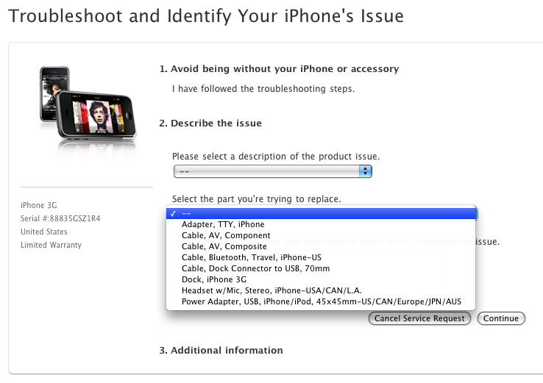Pick 'Headset w/Mic, Stereo, iPhone-USA/CAN/L.A.'
Image resolution: width=543 pixels, height=383 pixels.
321,290
